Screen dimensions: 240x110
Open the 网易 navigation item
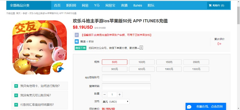point(85,5)
